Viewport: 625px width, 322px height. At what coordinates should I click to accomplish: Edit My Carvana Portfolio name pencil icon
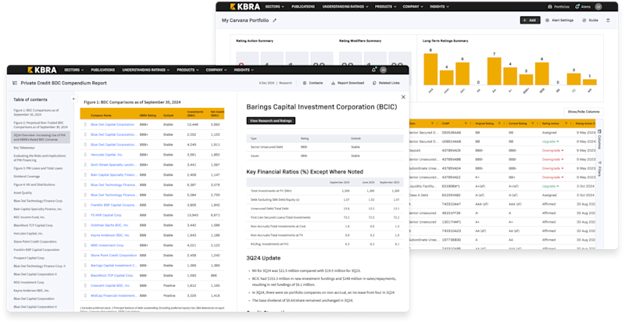tap(274, 20)
